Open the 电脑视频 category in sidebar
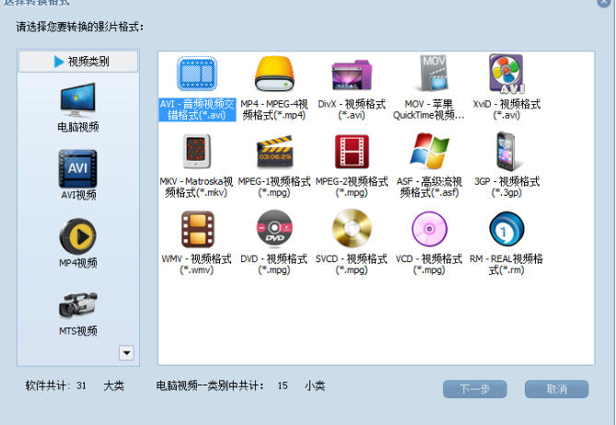This screenshot has width=616, height=425. pos(77,107)
